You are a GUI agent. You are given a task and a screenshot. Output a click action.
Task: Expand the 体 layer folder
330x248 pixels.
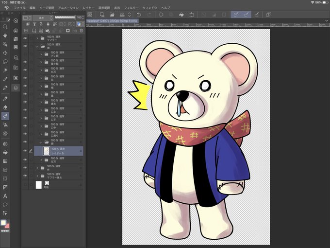coord(37,168)
